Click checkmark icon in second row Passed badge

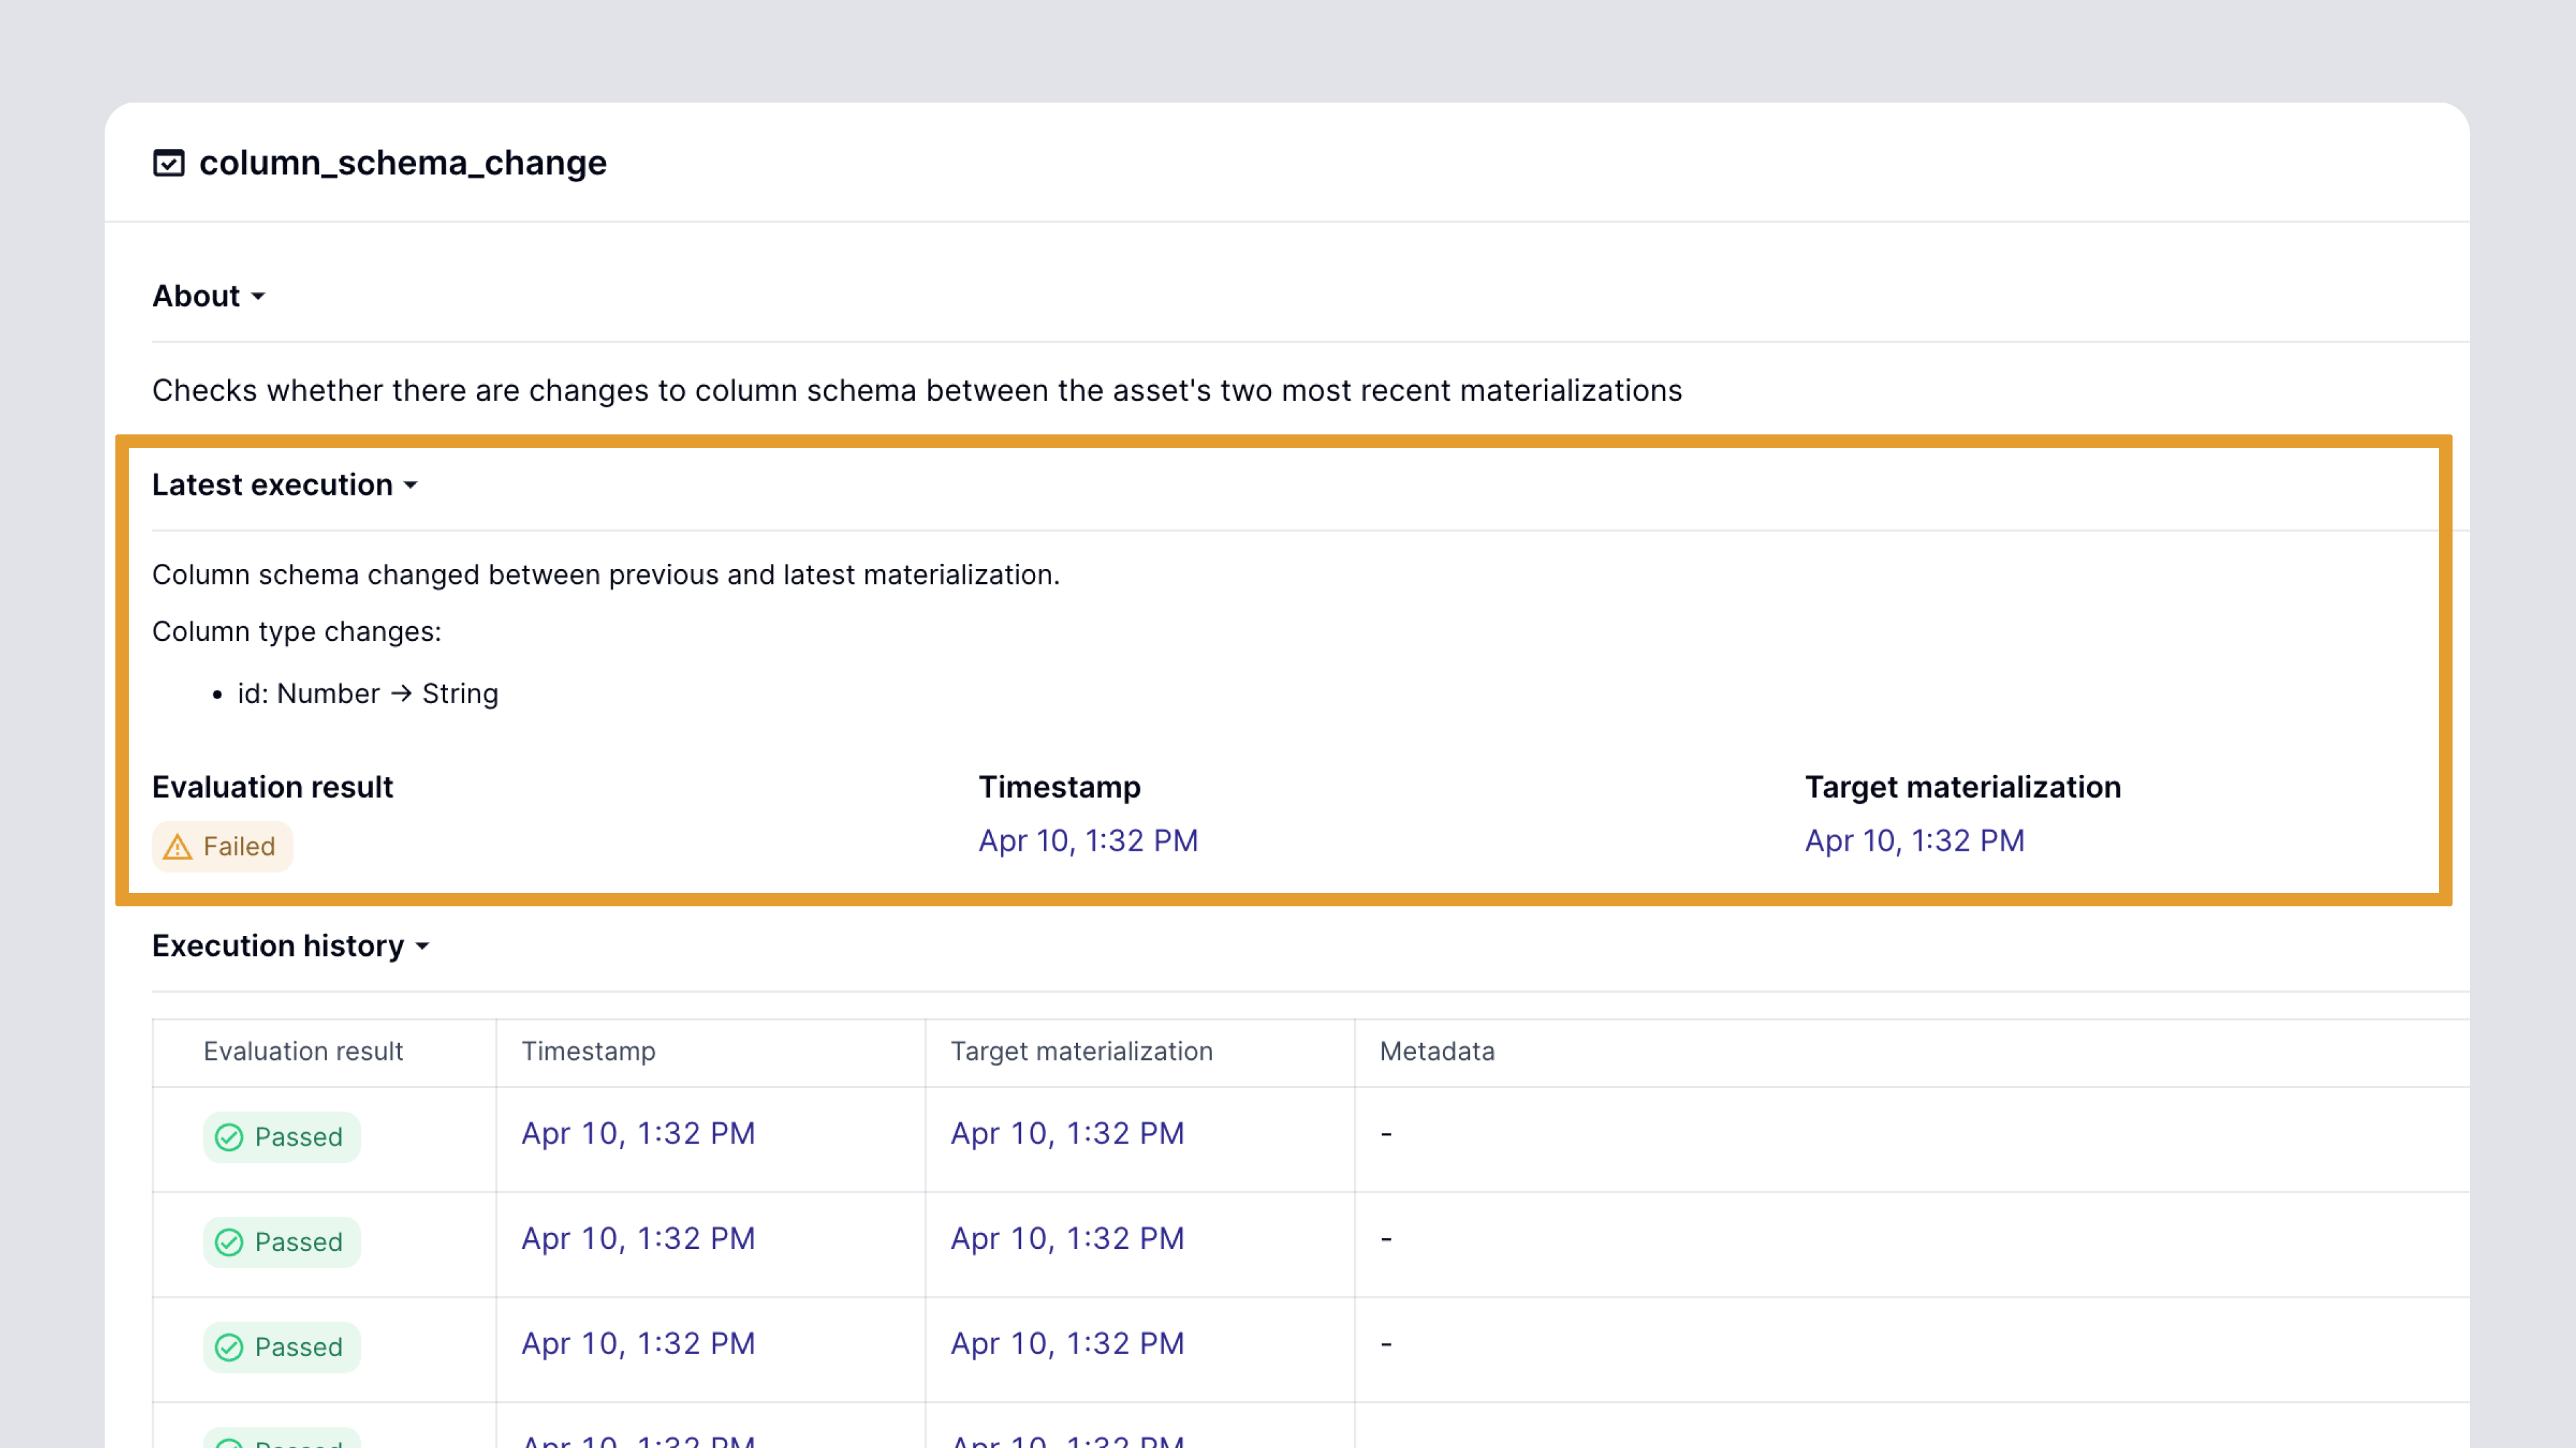tap(229, 1242)
